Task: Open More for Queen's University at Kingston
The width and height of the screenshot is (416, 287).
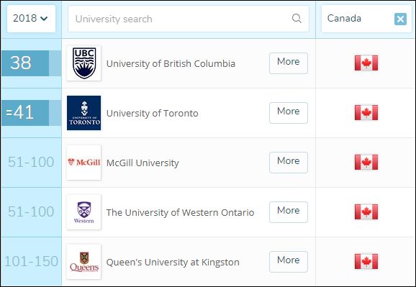Action: tap(289, 262)
